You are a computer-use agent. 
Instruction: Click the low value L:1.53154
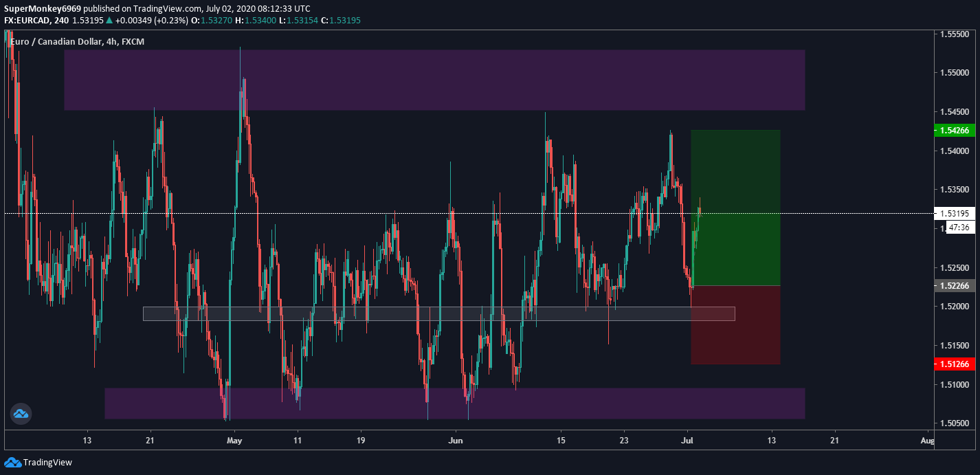(x=298, y=20)
